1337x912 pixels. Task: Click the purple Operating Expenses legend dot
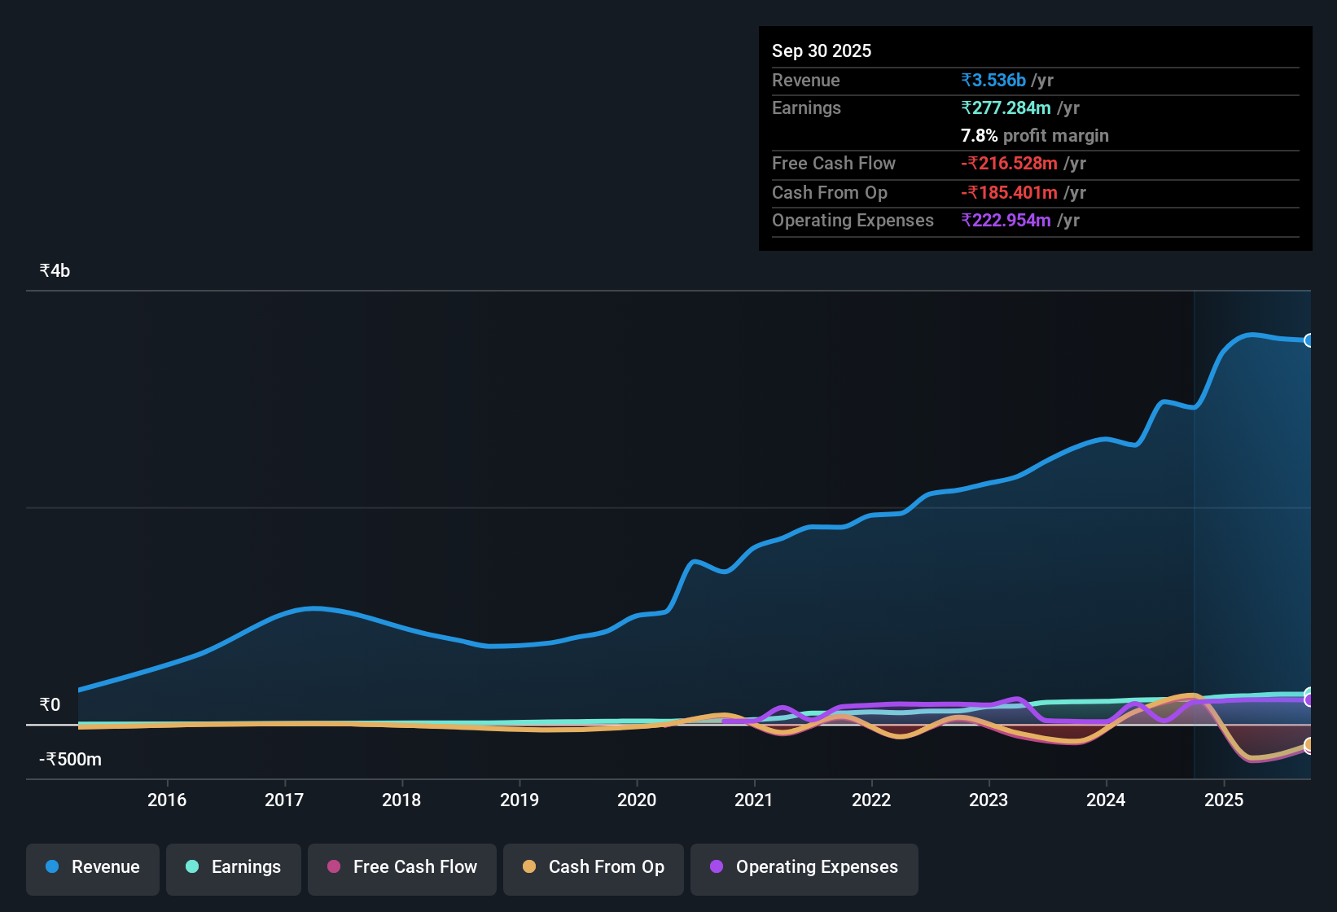pos(716,867)
